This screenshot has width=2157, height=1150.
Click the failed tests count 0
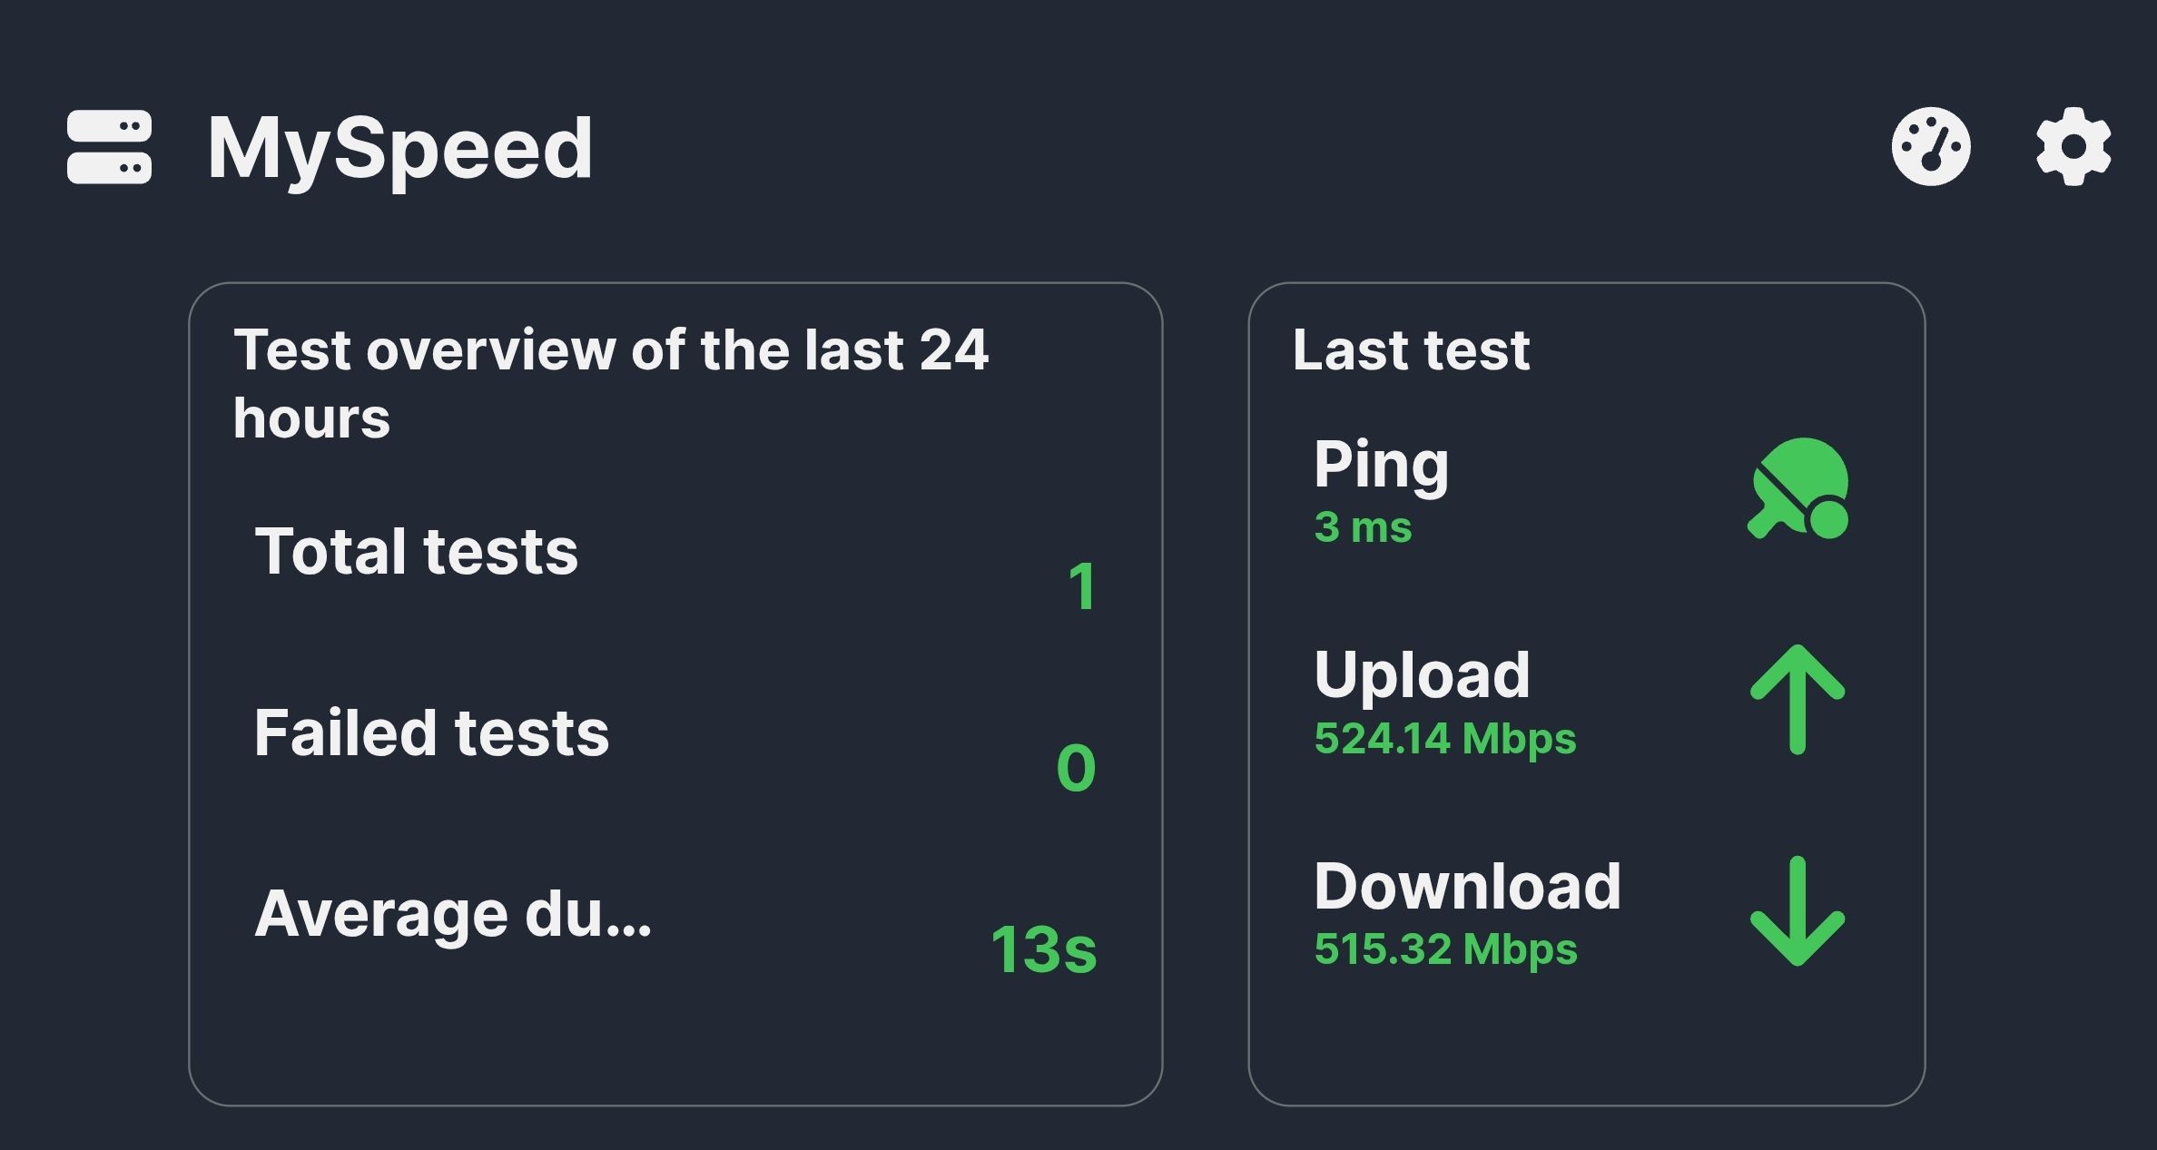click(1076, 768)
